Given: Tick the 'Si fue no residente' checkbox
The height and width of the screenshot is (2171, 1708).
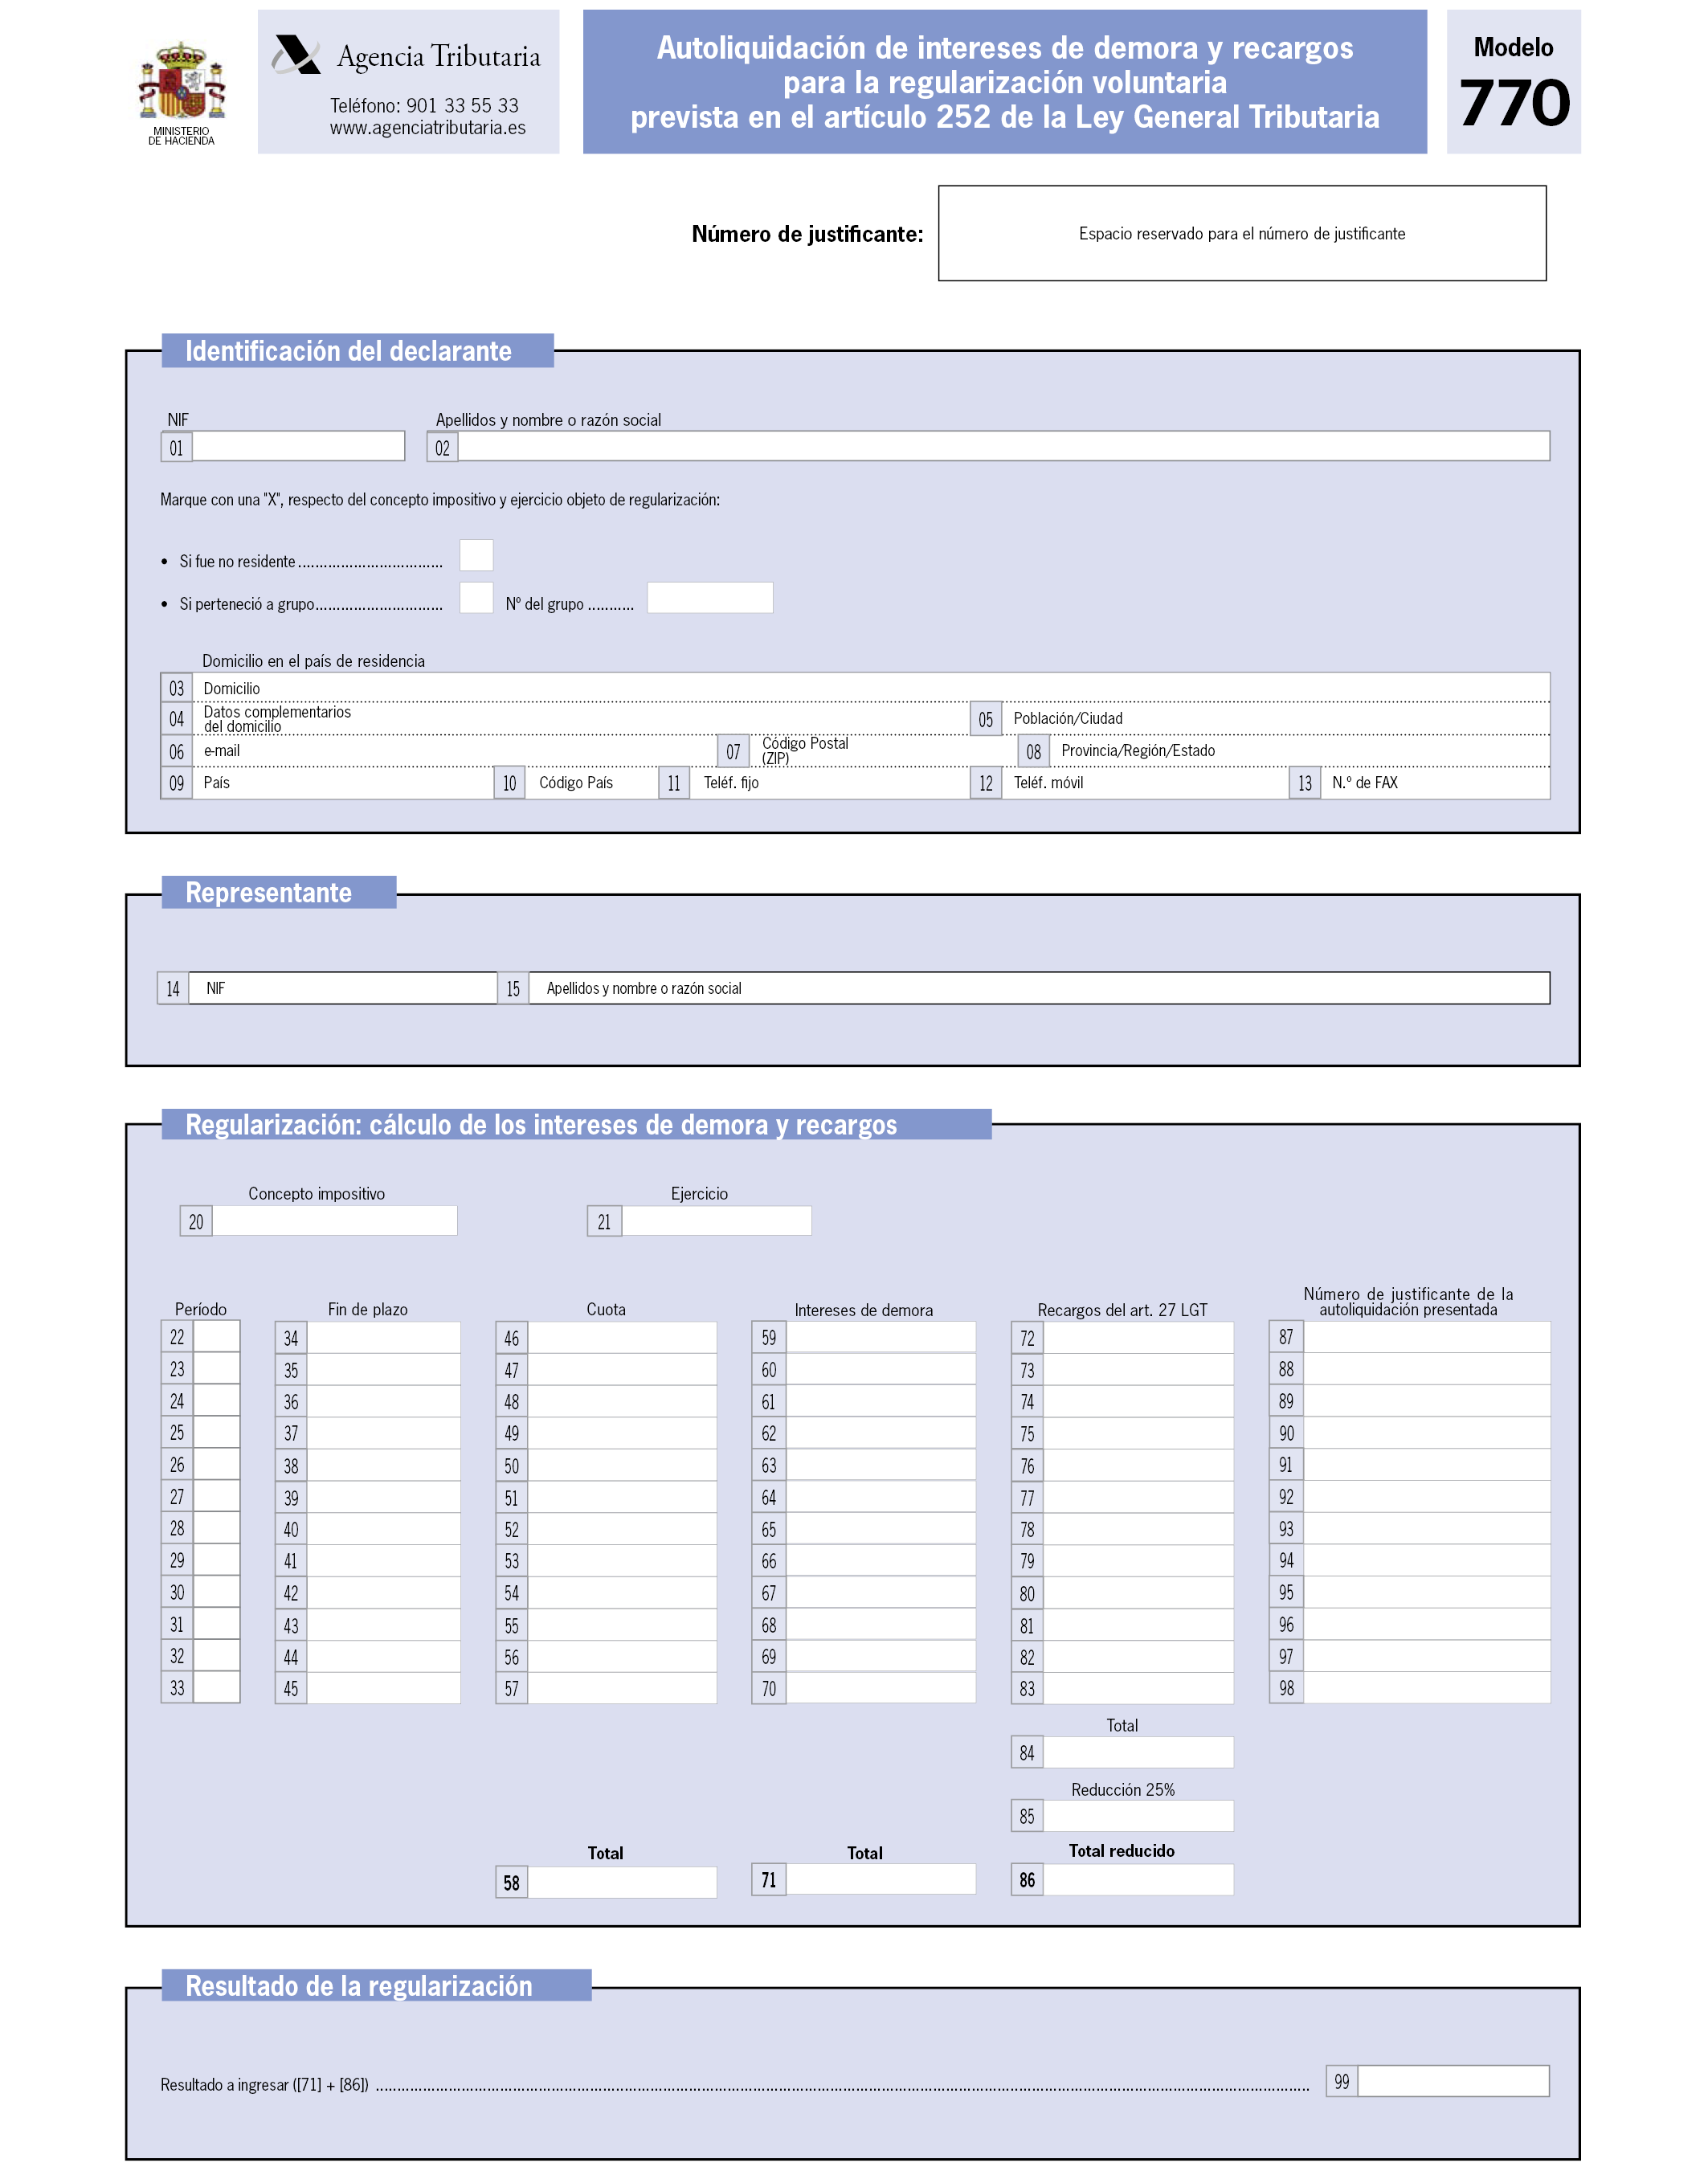Looking at the screenshot, I should tap(476, 555).
